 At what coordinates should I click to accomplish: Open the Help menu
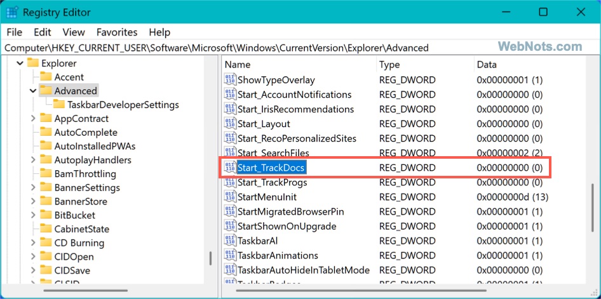[159, 32]
